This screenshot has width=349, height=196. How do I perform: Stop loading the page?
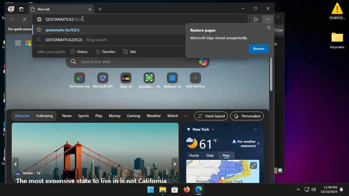click(24, 19)
